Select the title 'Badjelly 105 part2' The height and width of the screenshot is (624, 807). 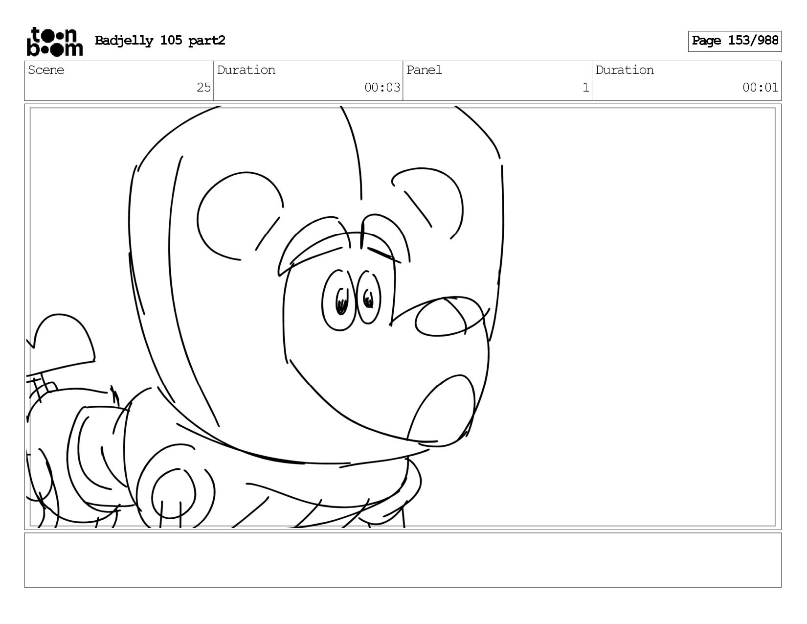point(160,41)
